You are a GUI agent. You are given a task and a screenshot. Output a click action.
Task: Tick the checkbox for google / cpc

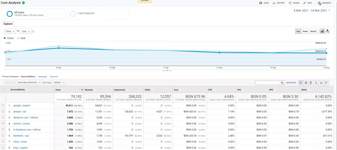[3, 111]
